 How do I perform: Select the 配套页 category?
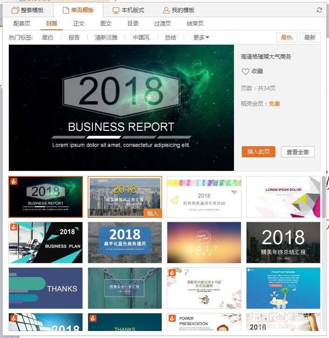click(x=22, y=23)
